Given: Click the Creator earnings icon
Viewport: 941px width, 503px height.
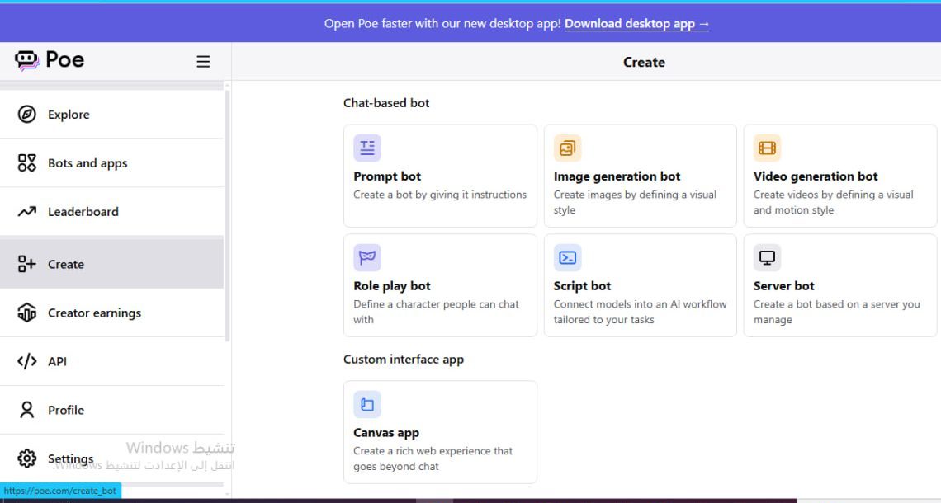Looking at the screenshot, I should (x=27, y=313).
